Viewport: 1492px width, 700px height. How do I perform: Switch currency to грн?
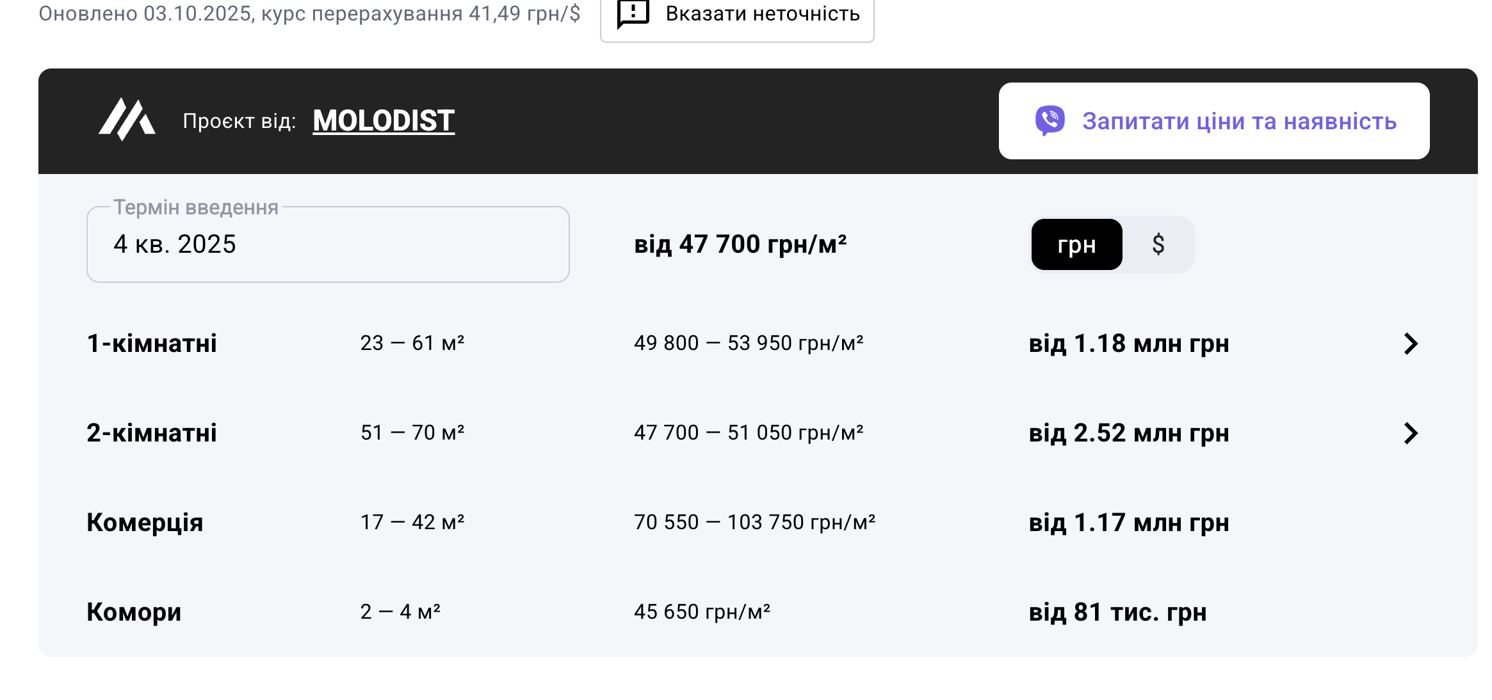pyautogui.click(x=1076, y=244)
